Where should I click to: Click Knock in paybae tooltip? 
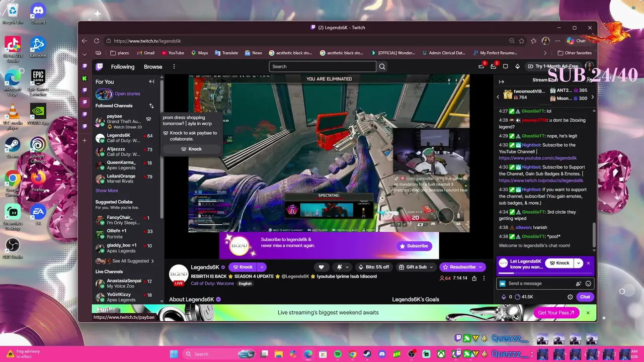tap(191, 149)
